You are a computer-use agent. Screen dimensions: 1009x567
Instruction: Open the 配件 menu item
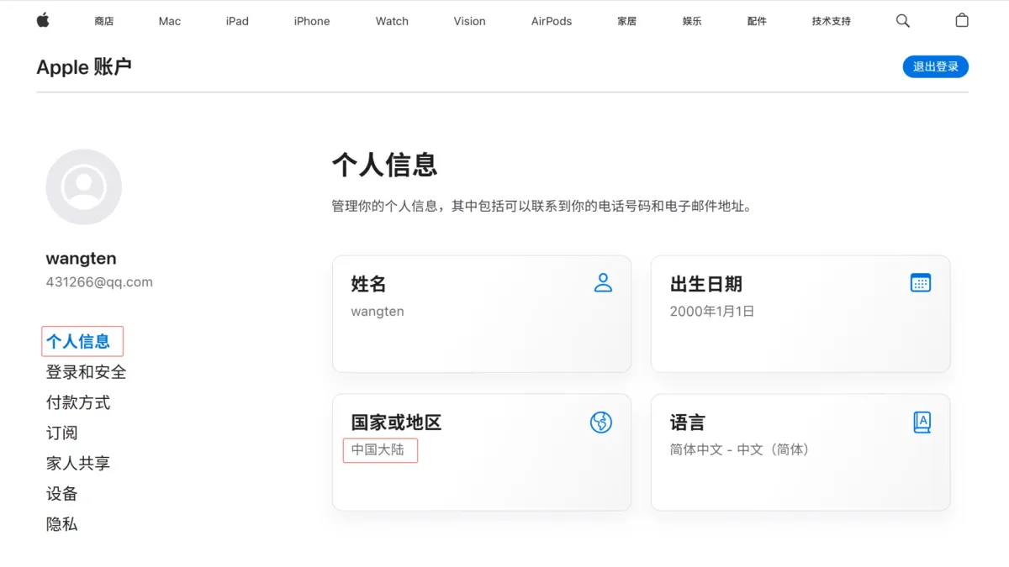pos(757,21)
